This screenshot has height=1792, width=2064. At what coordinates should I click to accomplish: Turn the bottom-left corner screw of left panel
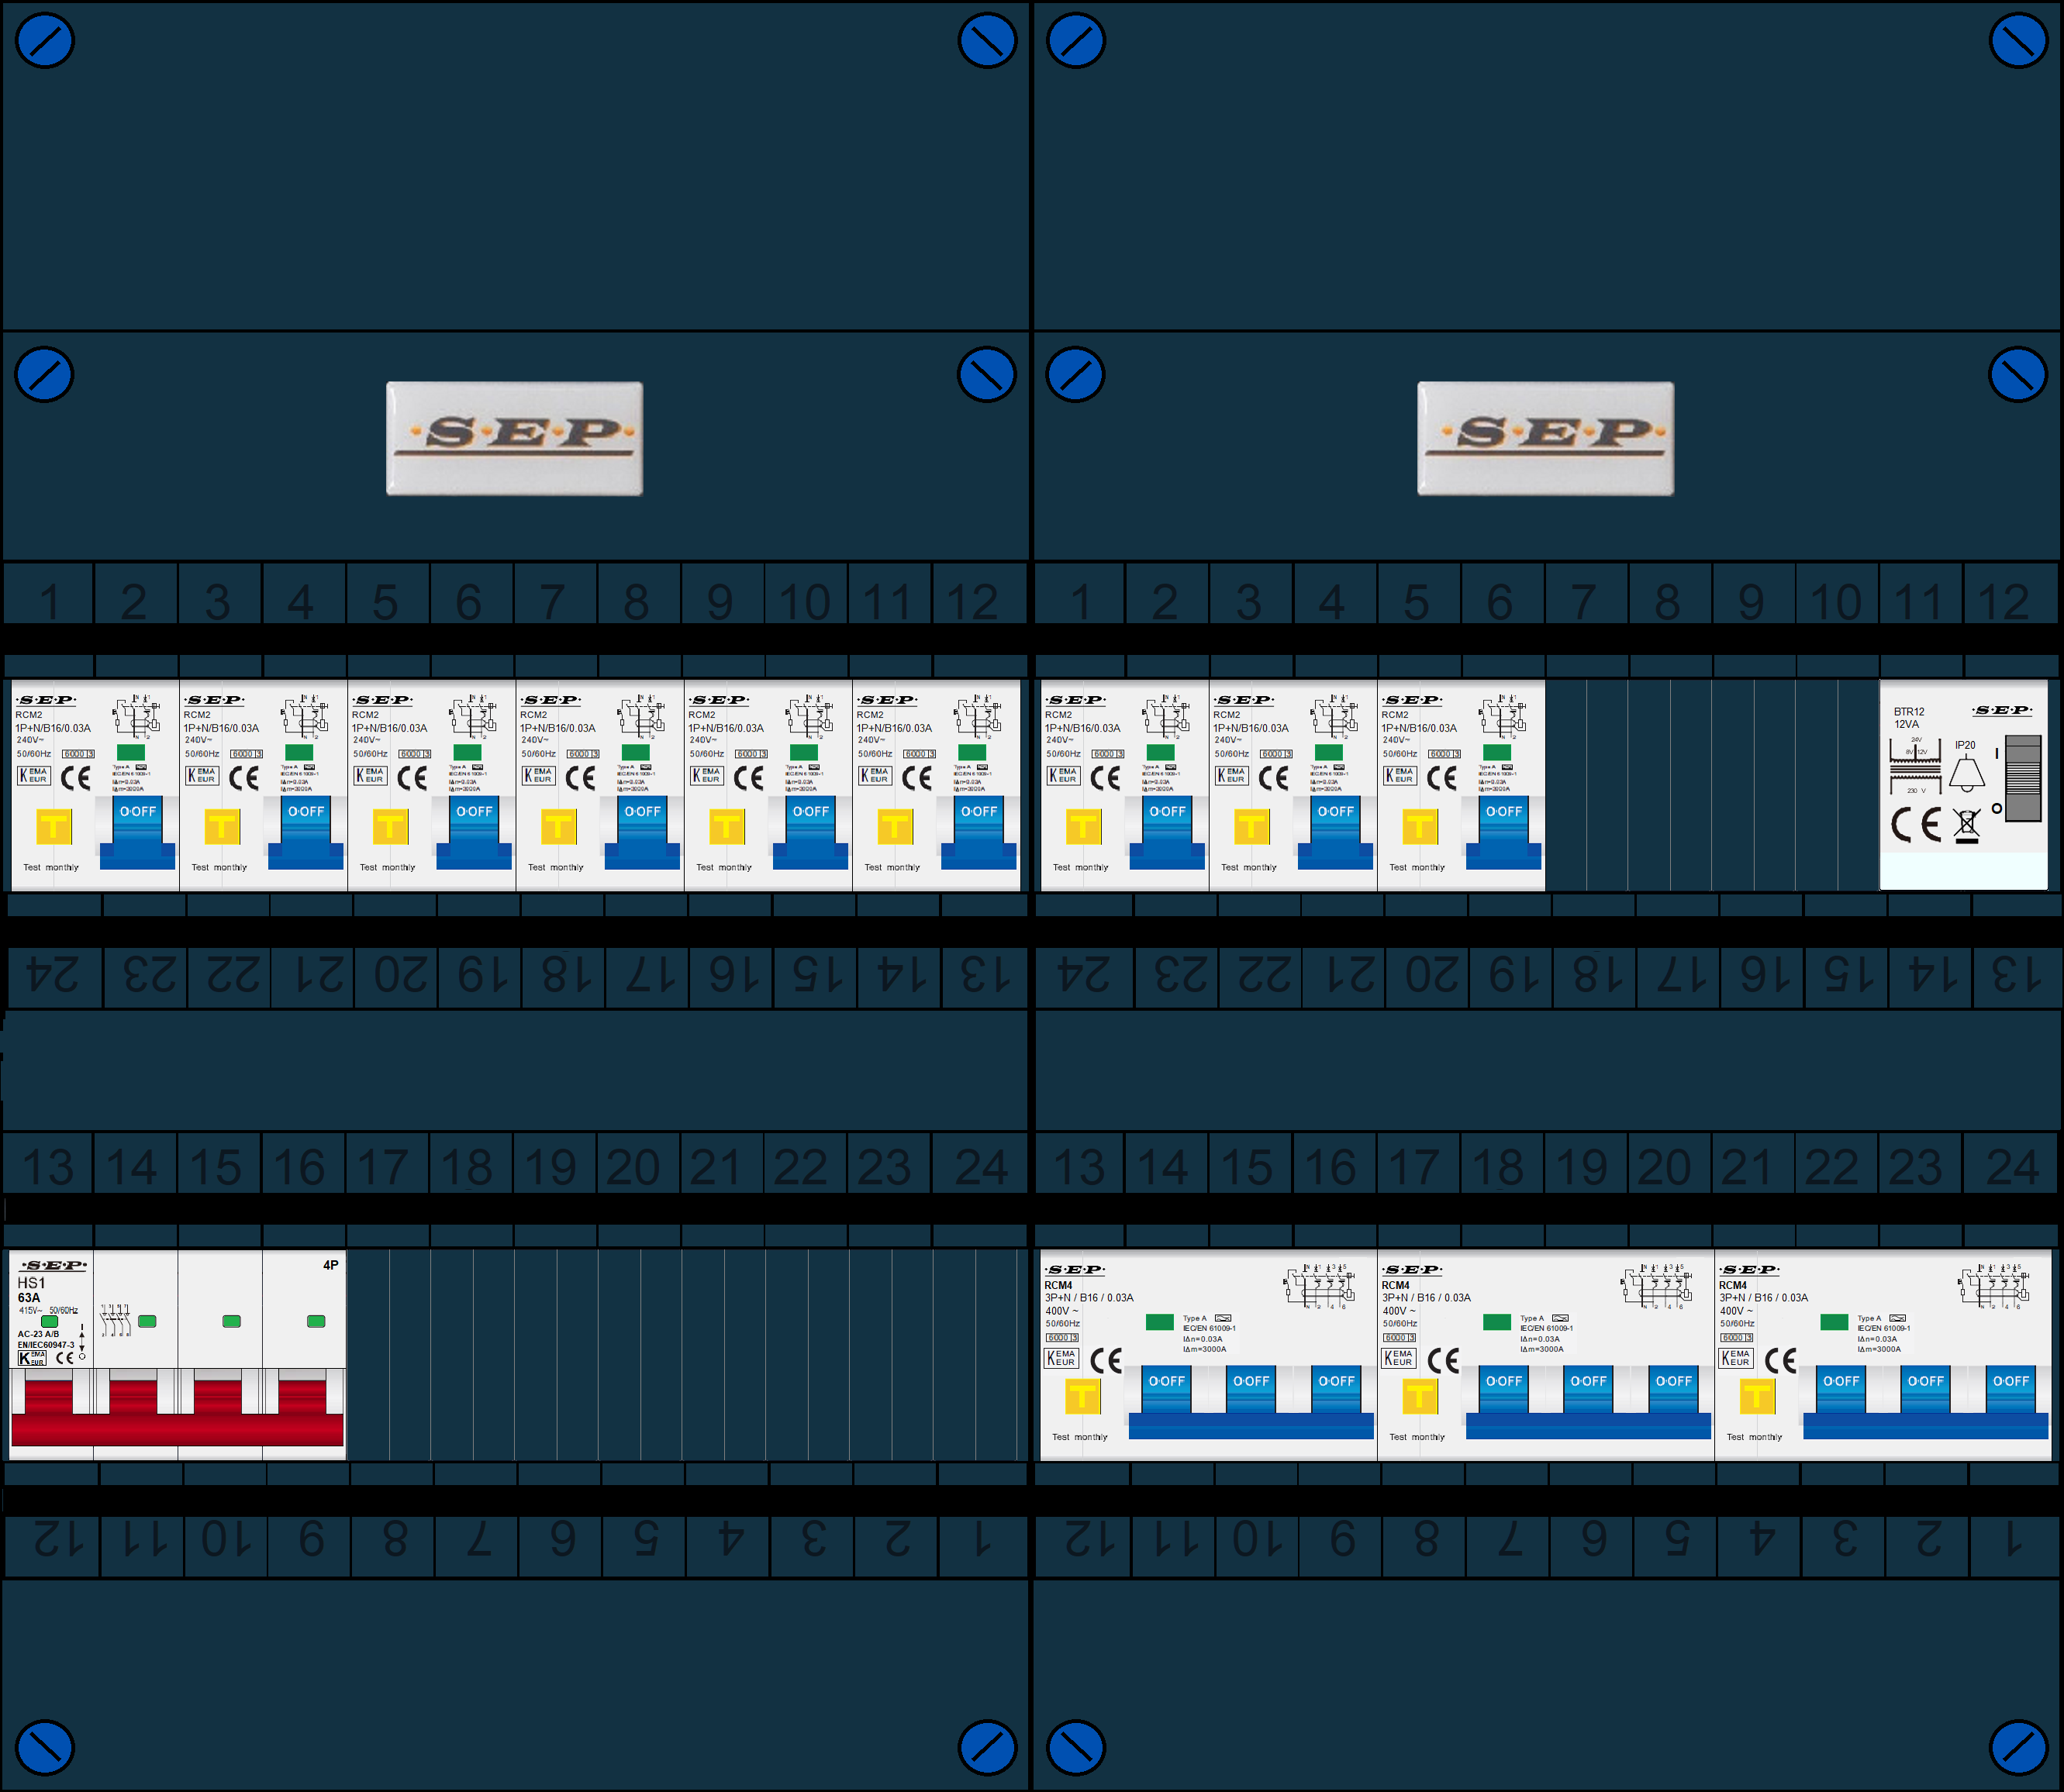(45, 1748)
